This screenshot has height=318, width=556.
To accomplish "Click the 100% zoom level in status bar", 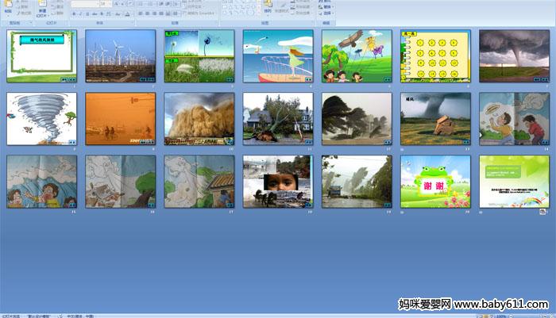I will (x=500, y=316).
